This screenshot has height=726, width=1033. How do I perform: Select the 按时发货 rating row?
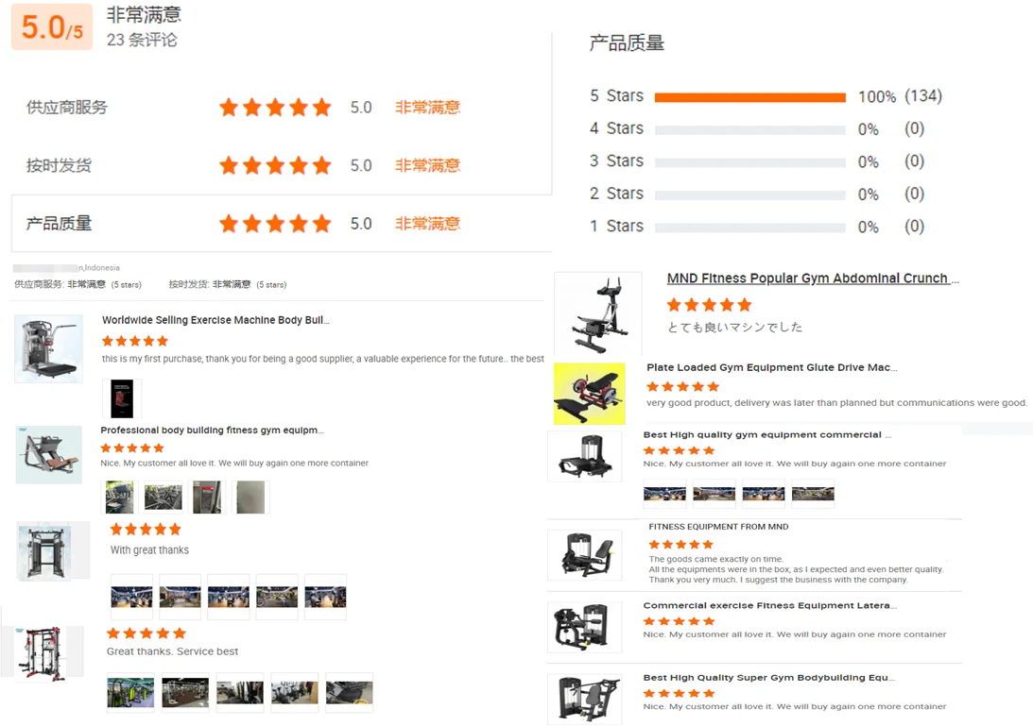tap(282, 165)
